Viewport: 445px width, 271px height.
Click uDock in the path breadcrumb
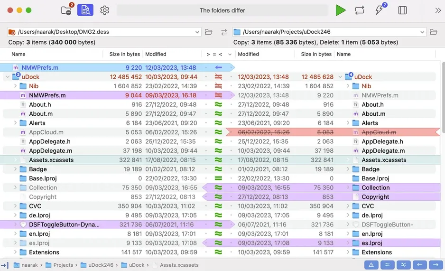point(137,265)
